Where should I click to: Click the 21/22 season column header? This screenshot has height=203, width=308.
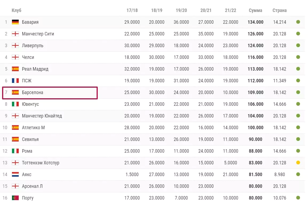pyautogui.click(x=231, y=10)
